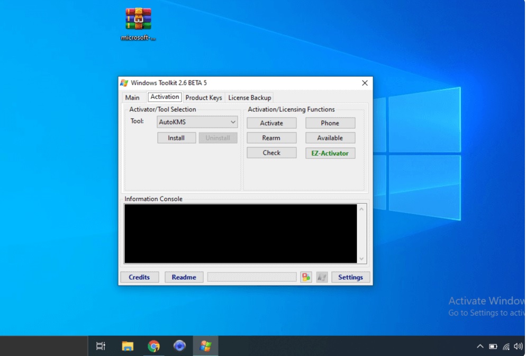
Task: Open the blue globe app in taskbar
Action: pyautogui.click(x=179, y=345)
